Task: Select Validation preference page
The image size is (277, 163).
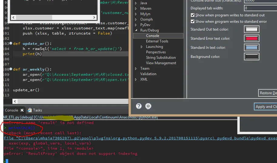Action: tap(148, 74)
